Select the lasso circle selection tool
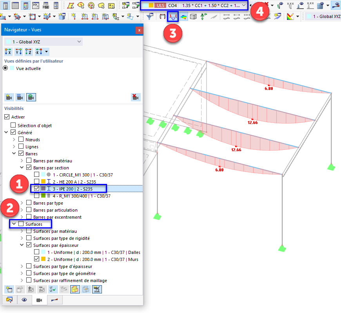This screenshot has width=341, height=313. click(81, 5)
